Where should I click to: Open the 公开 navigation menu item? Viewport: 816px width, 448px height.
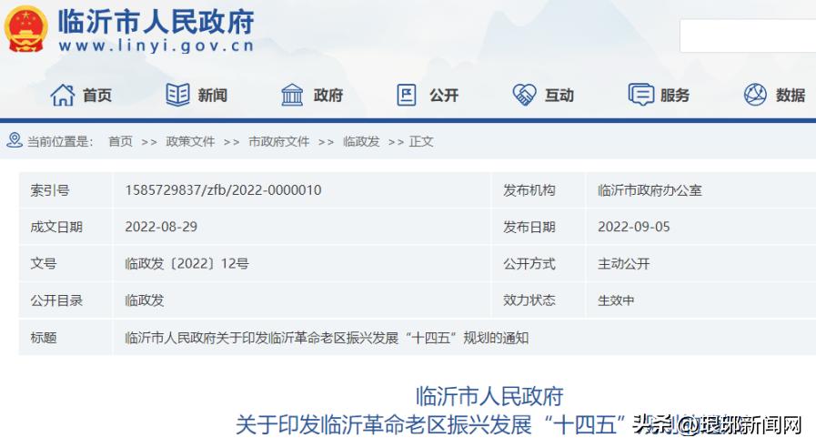(x=444, y=96)
